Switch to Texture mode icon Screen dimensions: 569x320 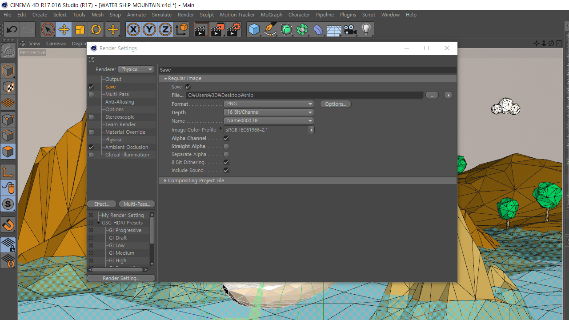(8, 87)
